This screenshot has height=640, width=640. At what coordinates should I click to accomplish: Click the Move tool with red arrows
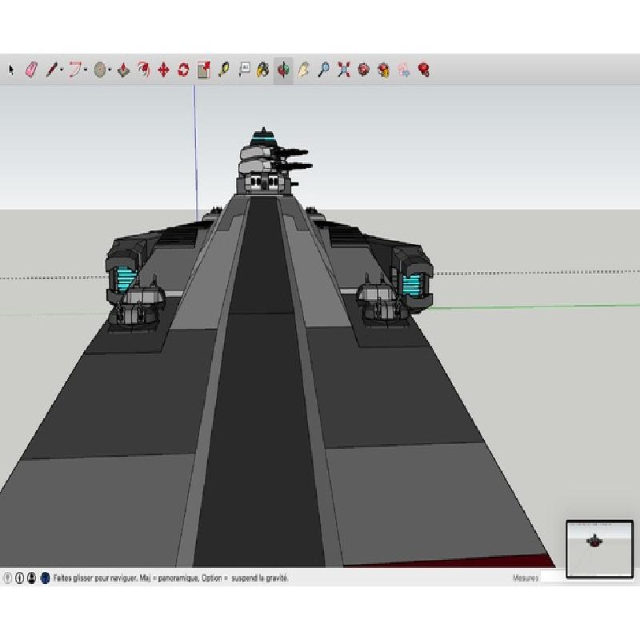tap(163, 70)
